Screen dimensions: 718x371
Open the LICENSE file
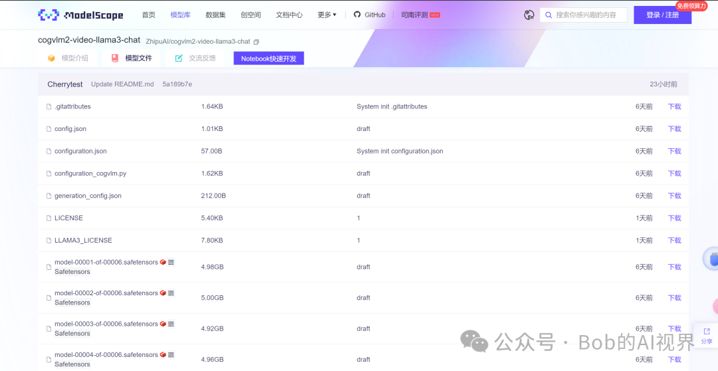pyautogui.click(x=68, y=218)
